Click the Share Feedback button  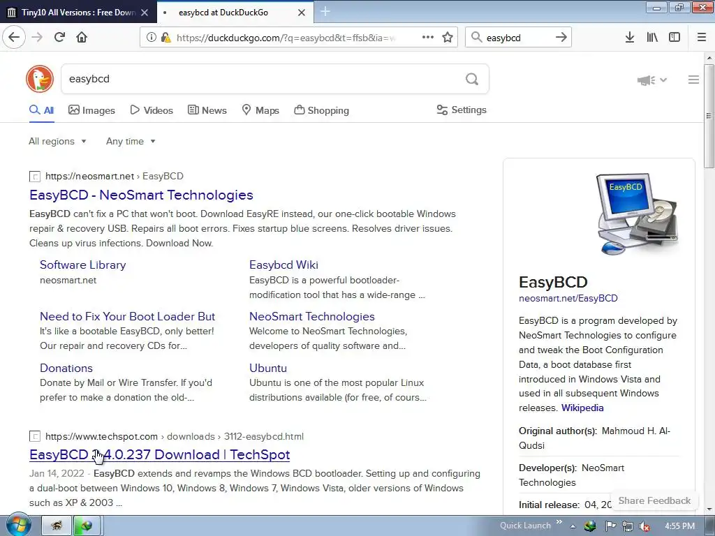pyautogui.click(x=654, y=500)
